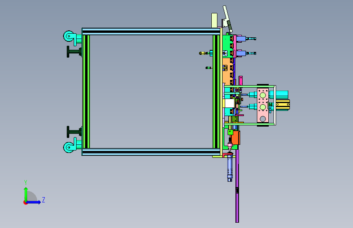Select the cream cylinder atop the frame

pos(214,20)
